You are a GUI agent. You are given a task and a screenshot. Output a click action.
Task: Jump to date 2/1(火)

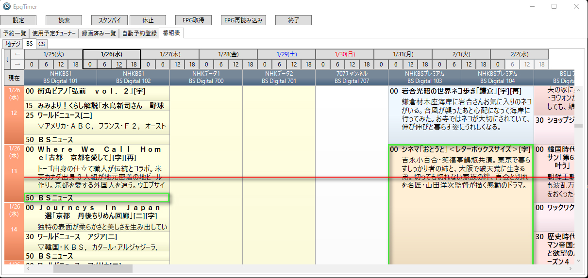461,54
